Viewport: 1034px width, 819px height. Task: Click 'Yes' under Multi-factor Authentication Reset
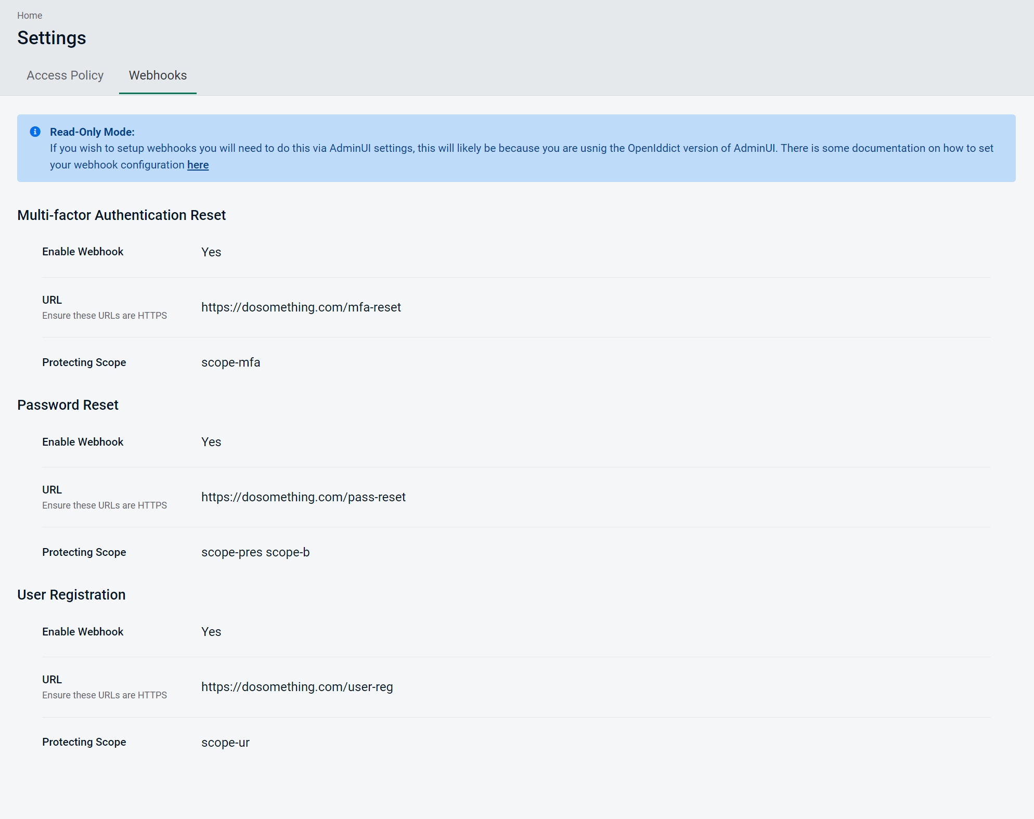211,252
